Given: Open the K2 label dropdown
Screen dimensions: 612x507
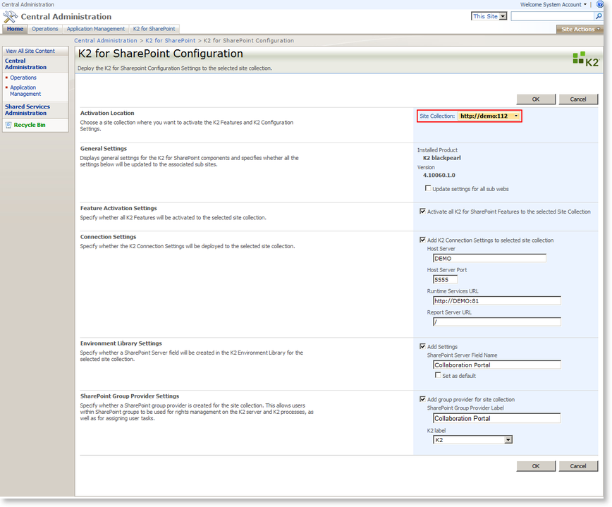Looking at the screenshot, I should click(472, 440).
